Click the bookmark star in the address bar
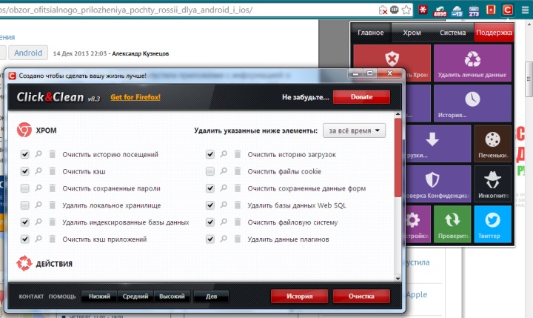The height and width of the screenshot is (318, 533). click(x=406, y=10)
